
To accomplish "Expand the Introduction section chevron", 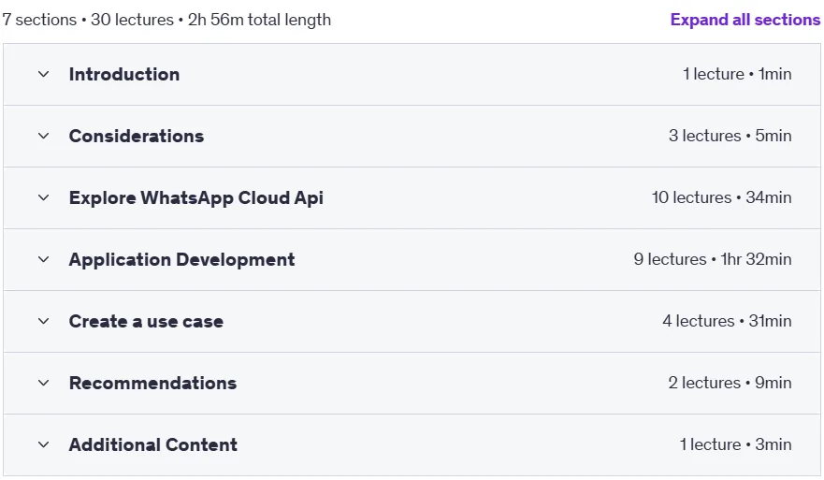I will (44, 74).
